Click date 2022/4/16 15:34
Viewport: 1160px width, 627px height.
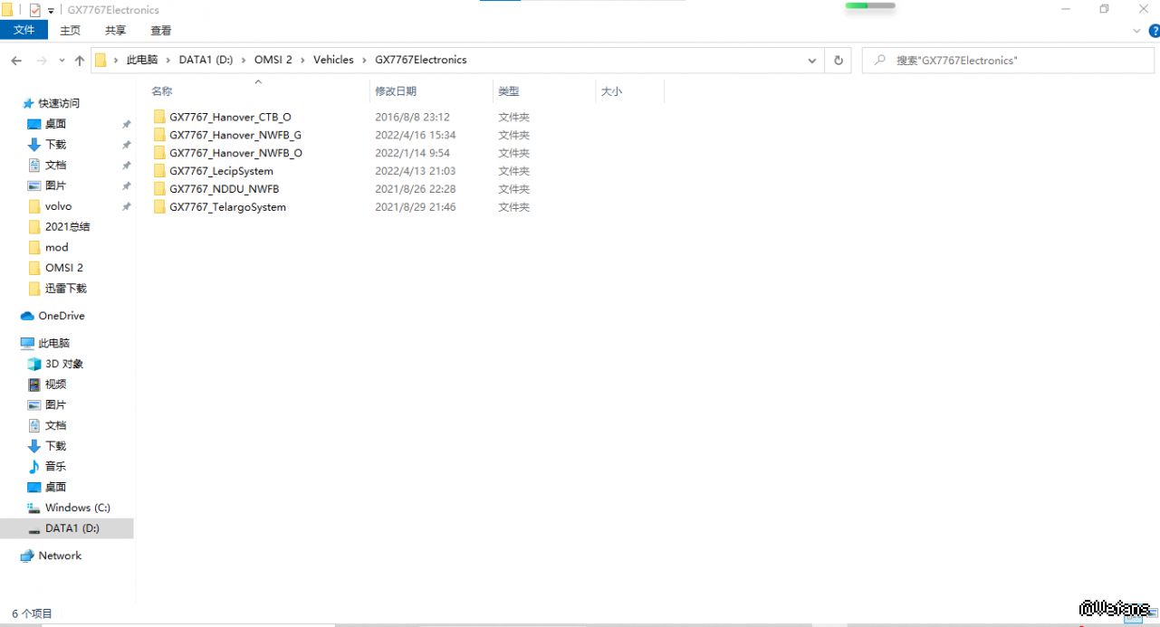415,135
